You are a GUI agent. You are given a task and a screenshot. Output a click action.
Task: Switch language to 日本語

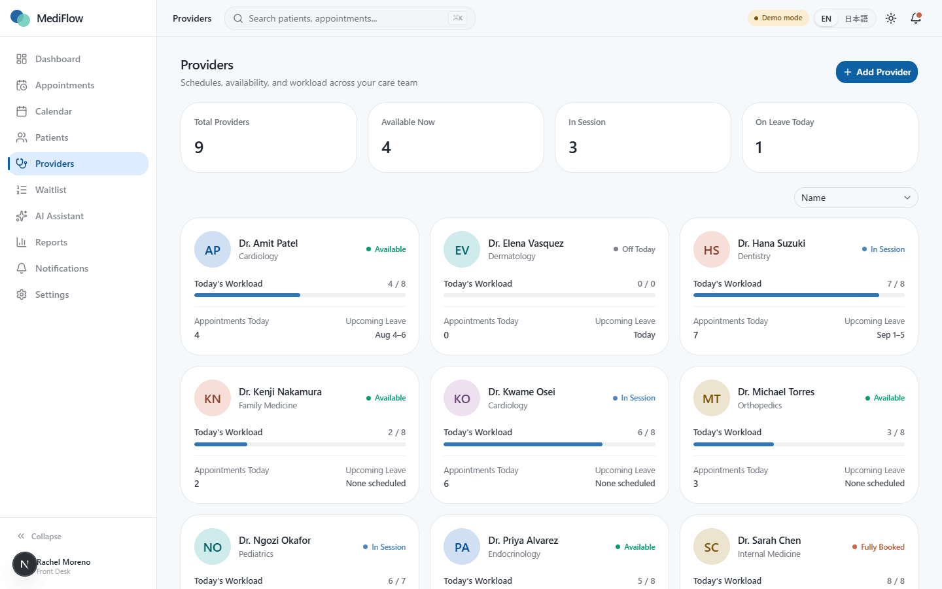(856, 18)
